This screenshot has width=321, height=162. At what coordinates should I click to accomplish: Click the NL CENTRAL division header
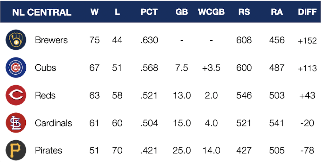pos(42,12)
